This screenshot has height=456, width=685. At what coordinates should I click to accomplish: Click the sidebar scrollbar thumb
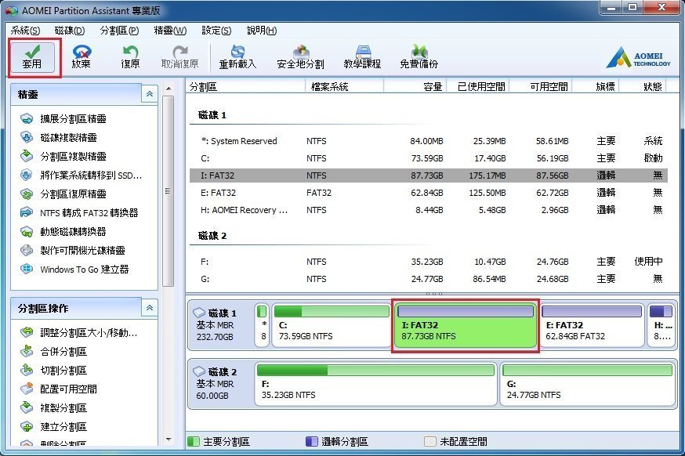(169, 191)
